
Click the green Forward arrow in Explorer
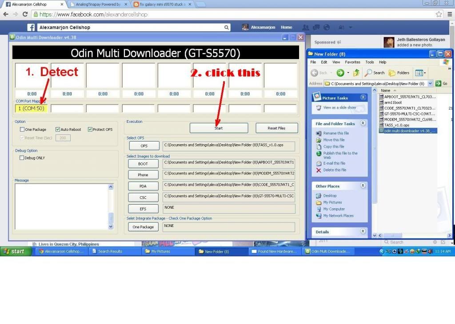point(340,73)
